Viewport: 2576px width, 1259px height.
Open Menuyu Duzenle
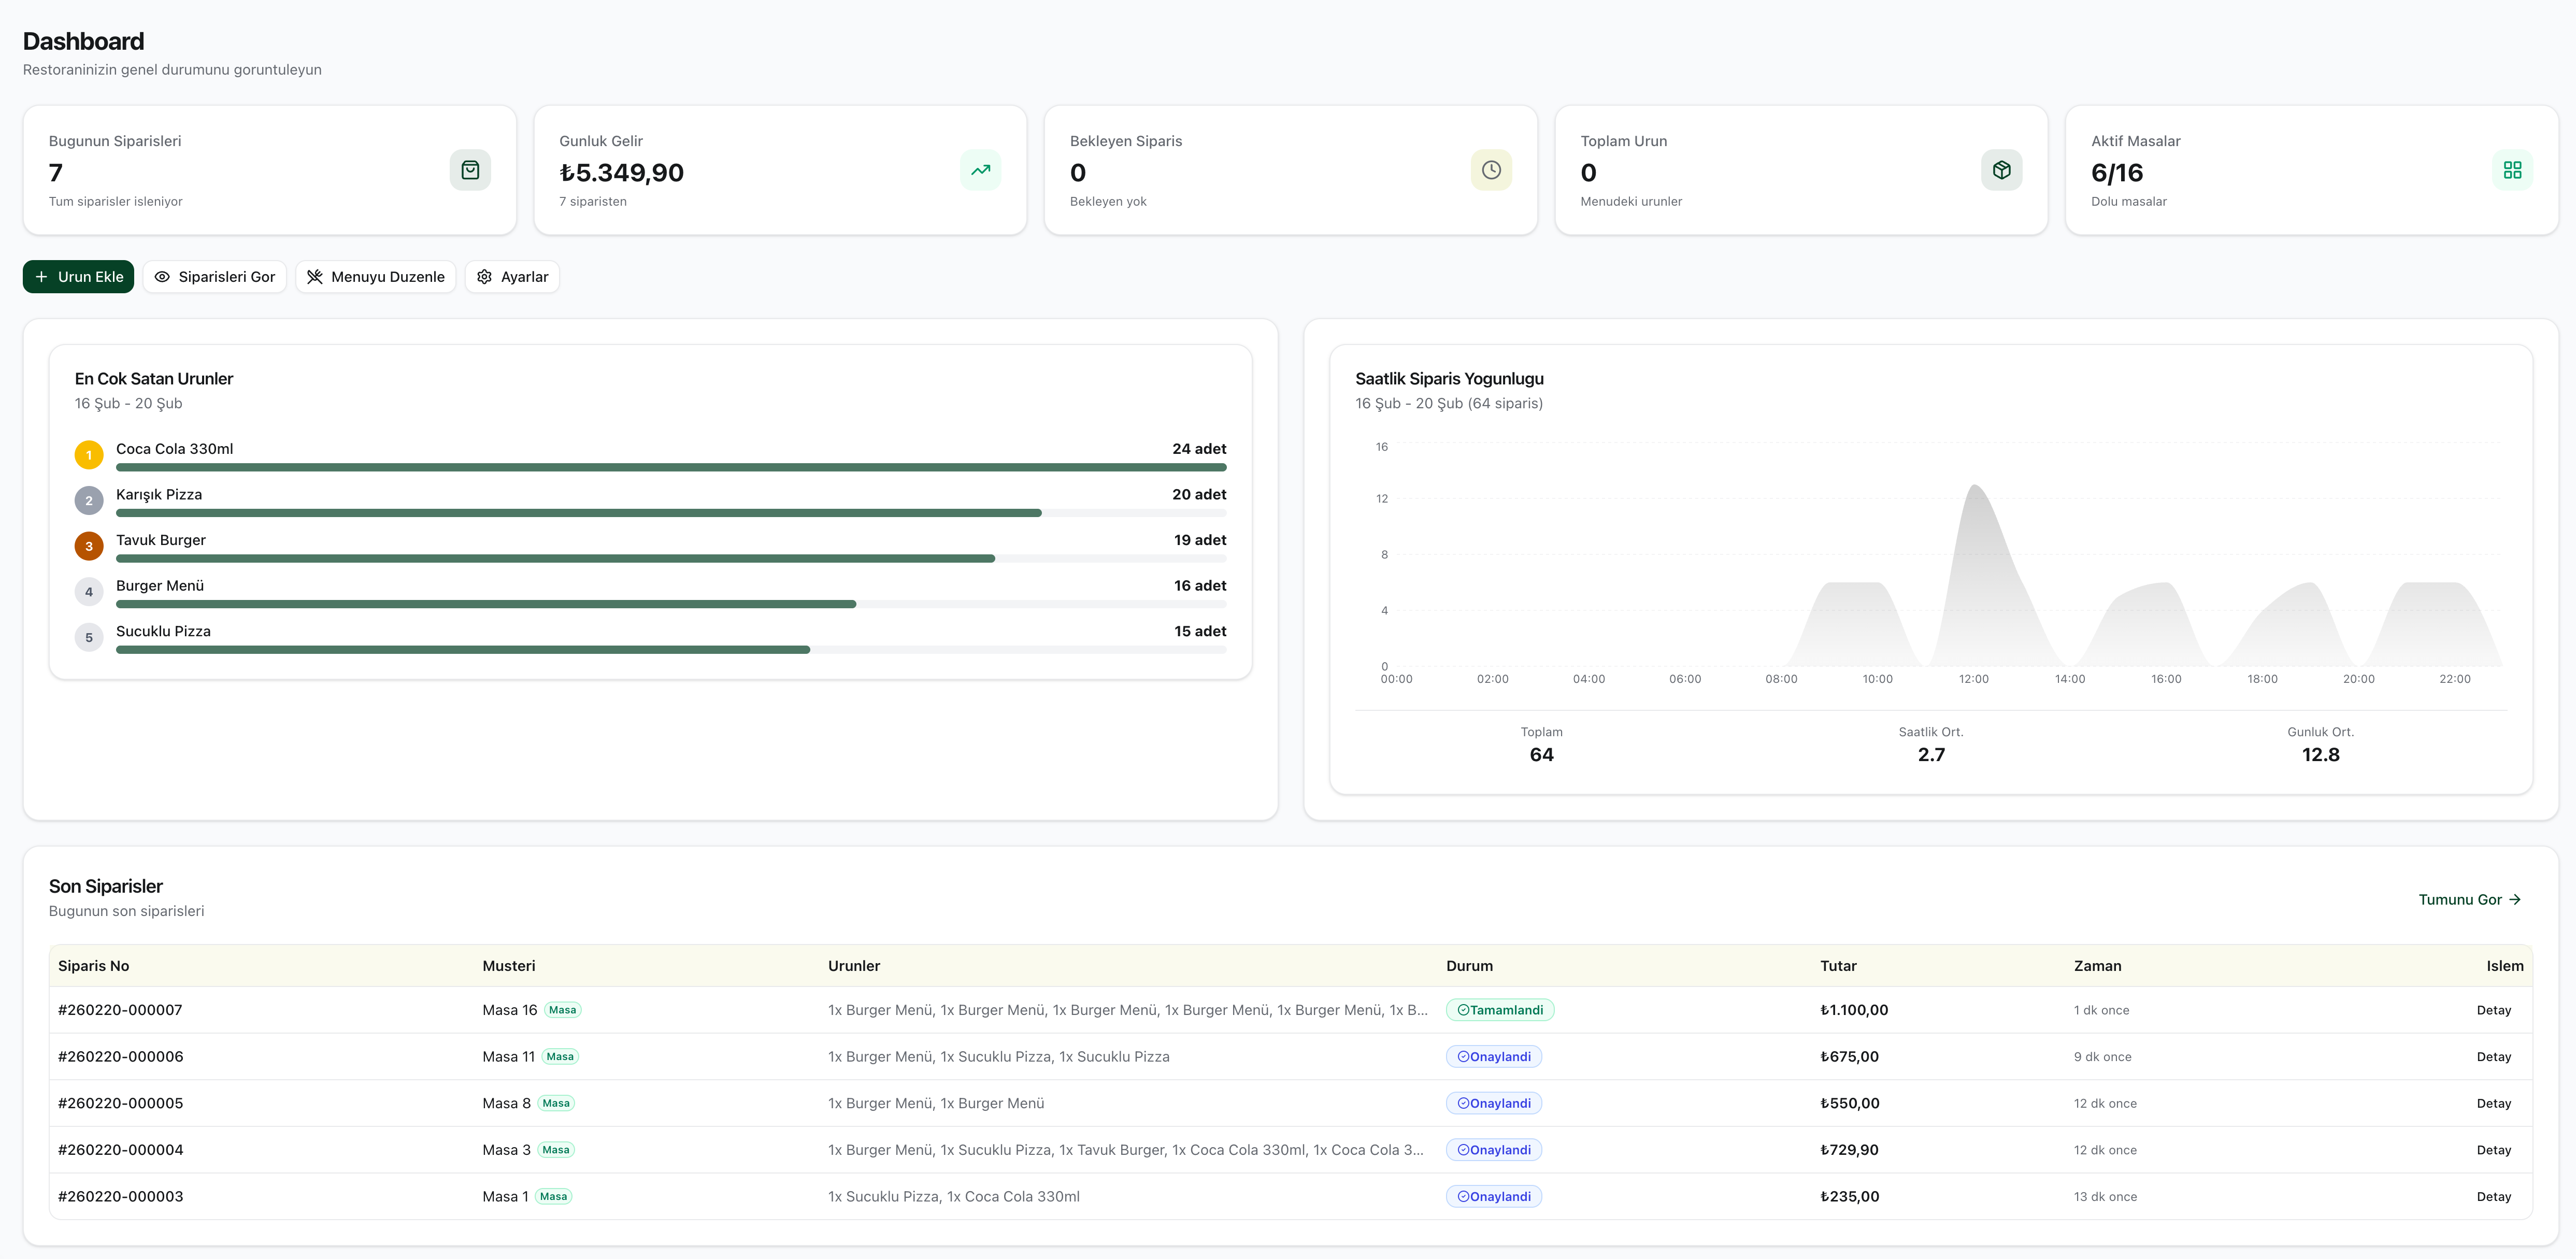point(376,277)
